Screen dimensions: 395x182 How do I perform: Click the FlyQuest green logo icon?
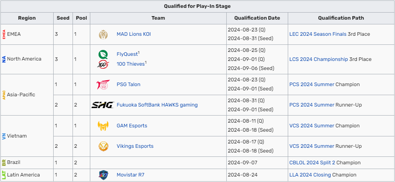103,54
